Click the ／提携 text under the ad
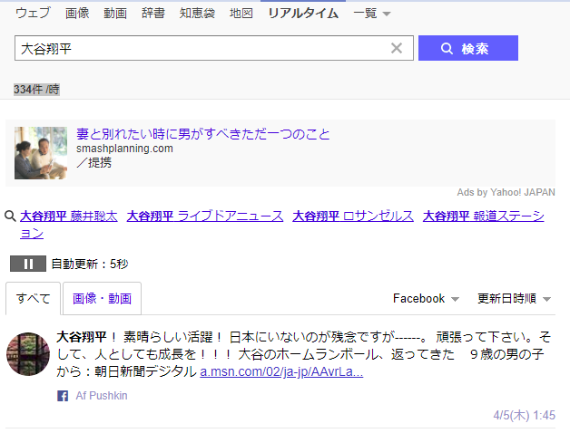The image size is (570, 433). 93,162
